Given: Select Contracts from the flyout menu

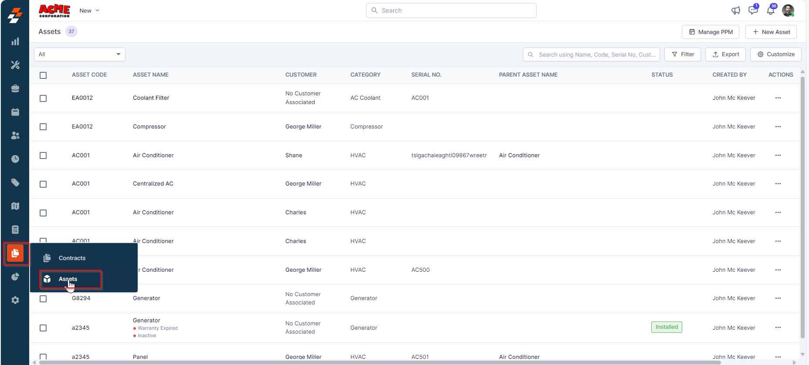Looking at the screenshot, I should point(72,258).
